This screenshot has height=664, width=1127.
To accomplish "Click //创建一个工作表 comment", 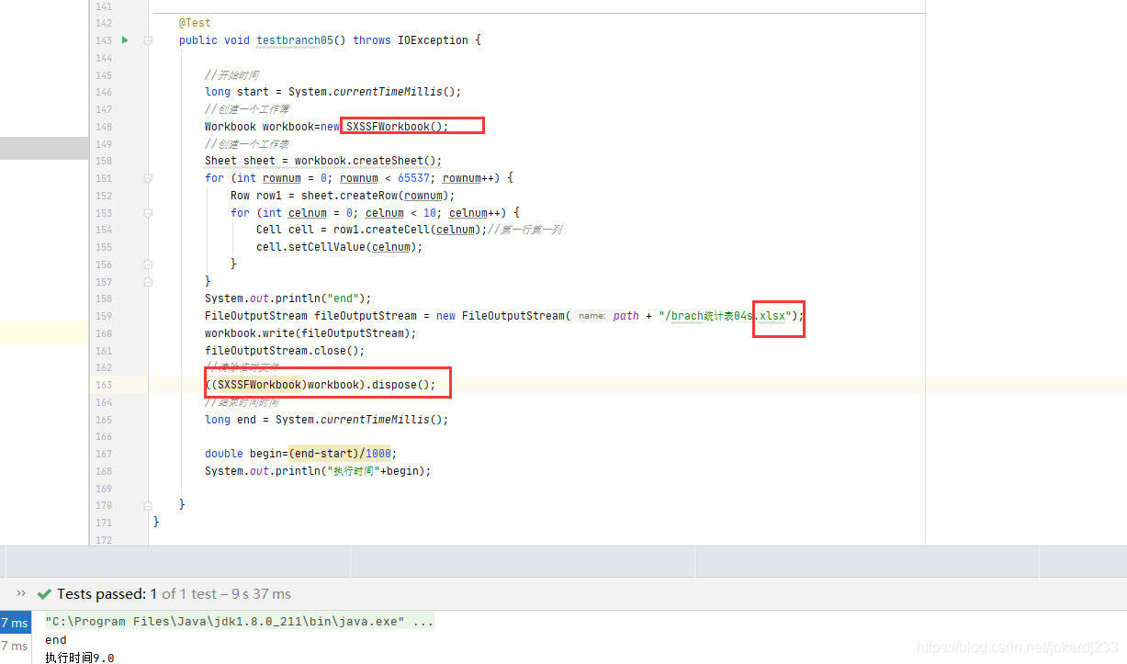I will 247,144.
